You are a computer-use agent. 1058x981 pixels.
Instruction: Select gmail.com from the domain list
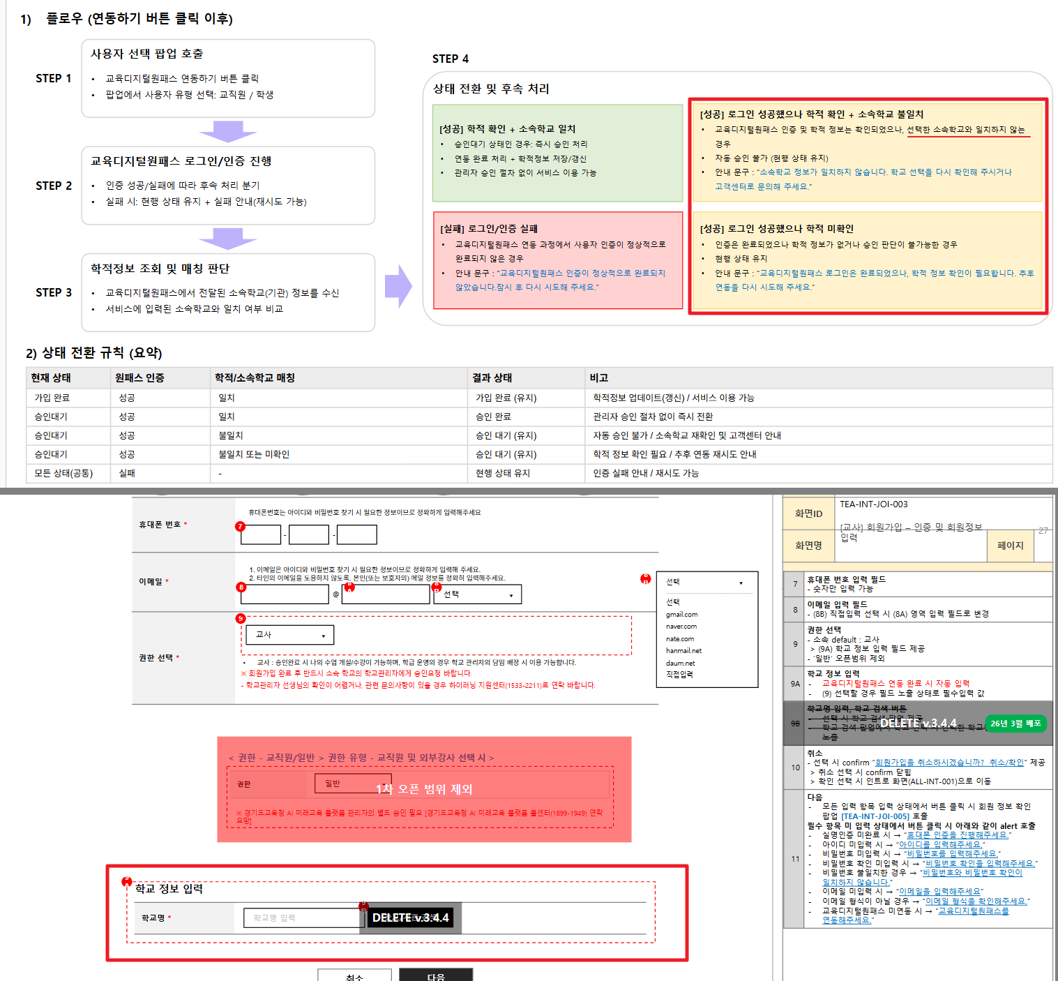681,615
